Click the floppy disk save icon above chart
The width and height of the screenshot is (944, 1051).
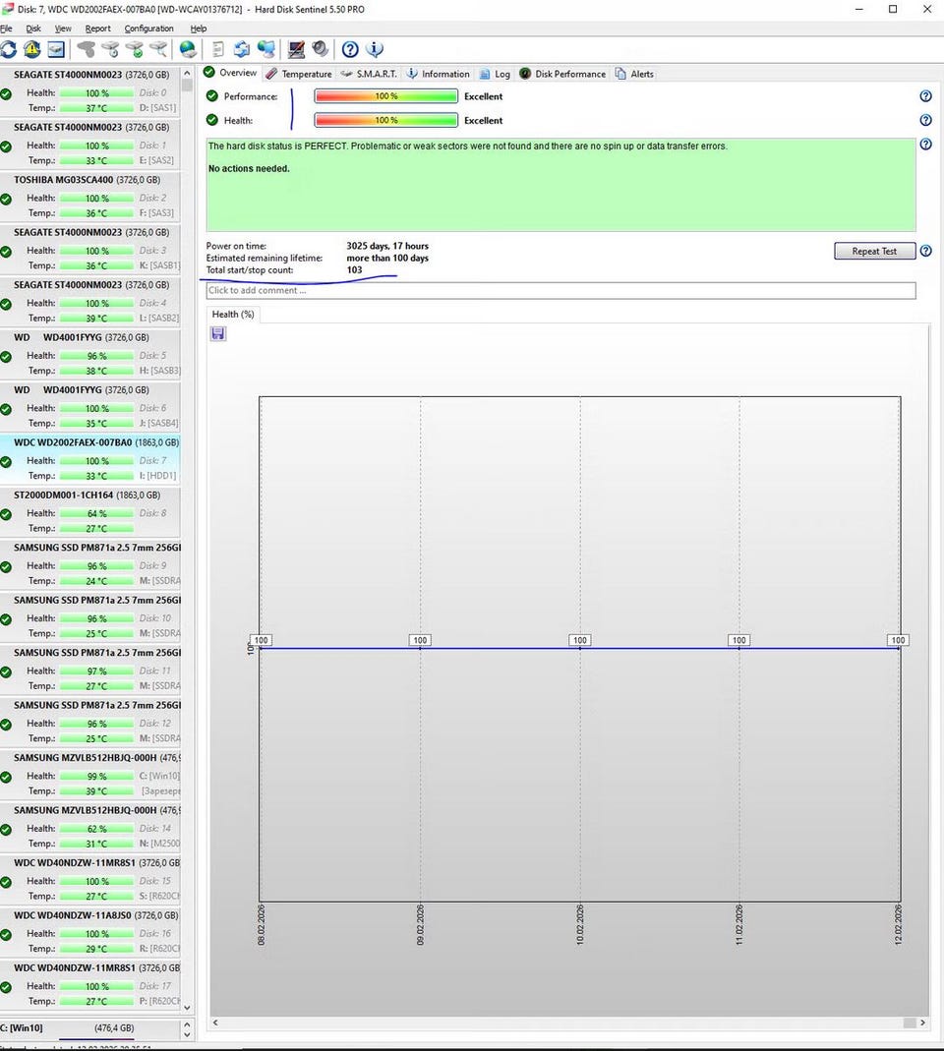point(218,334)
